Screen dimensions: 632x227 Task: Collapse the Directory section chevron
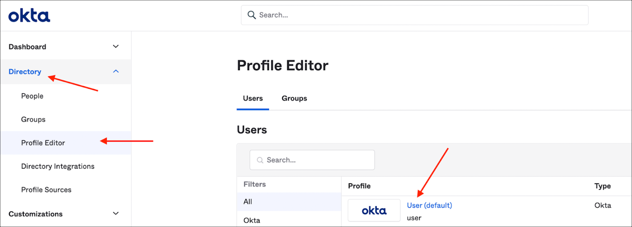coord(116,72)
